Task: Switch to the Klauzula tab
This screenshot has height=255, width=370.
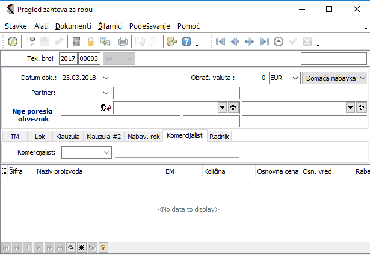Action: pyautogui.click(x=67, y=137)
